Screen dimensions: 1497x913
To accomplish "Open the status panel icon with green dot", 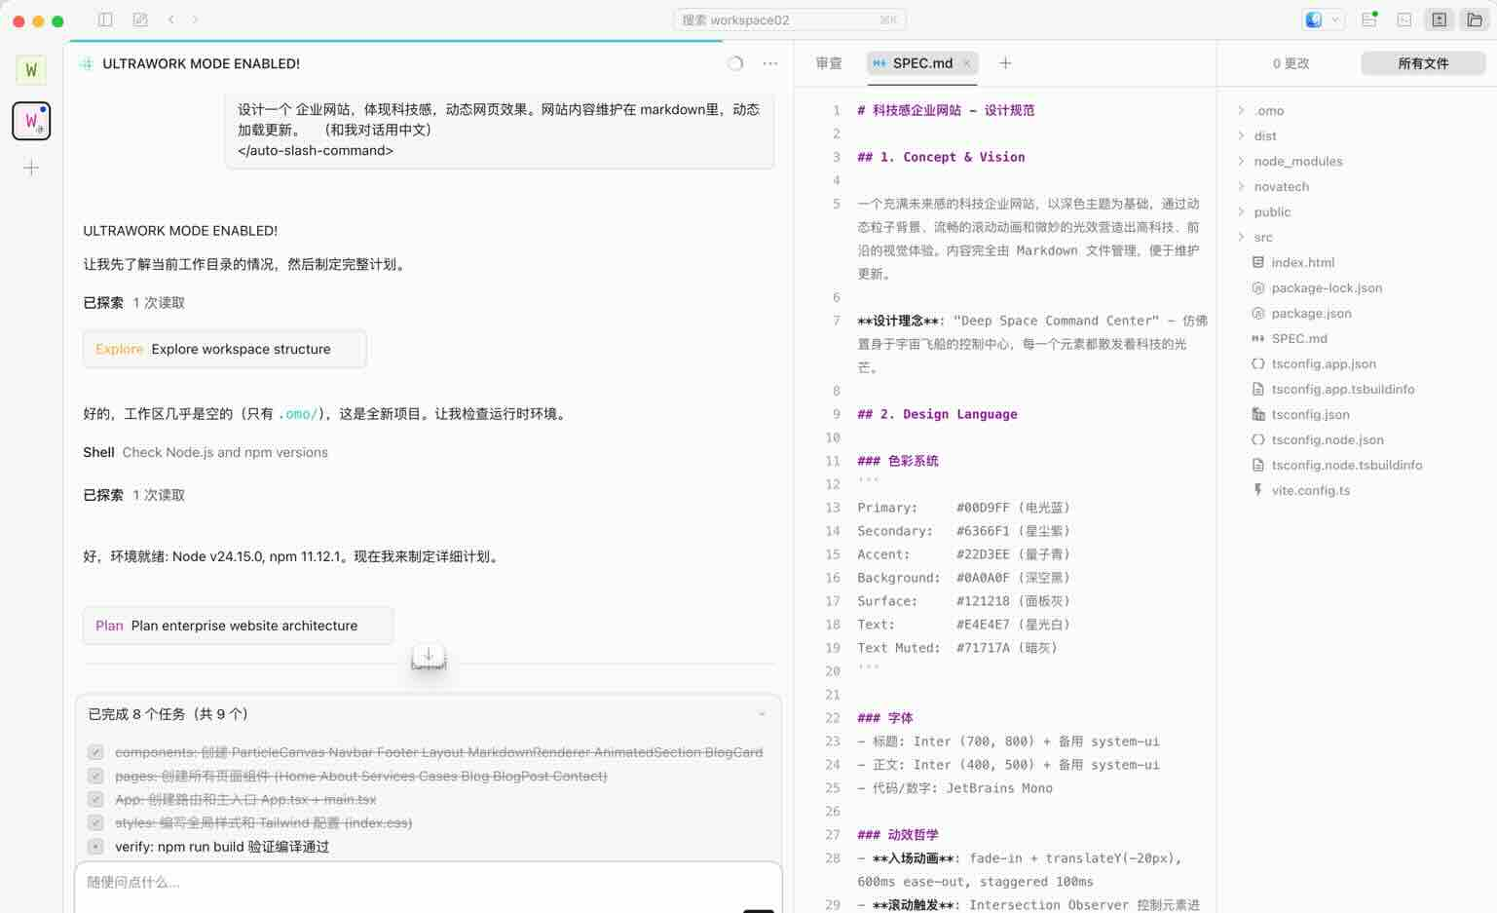I will point(1369,19).
